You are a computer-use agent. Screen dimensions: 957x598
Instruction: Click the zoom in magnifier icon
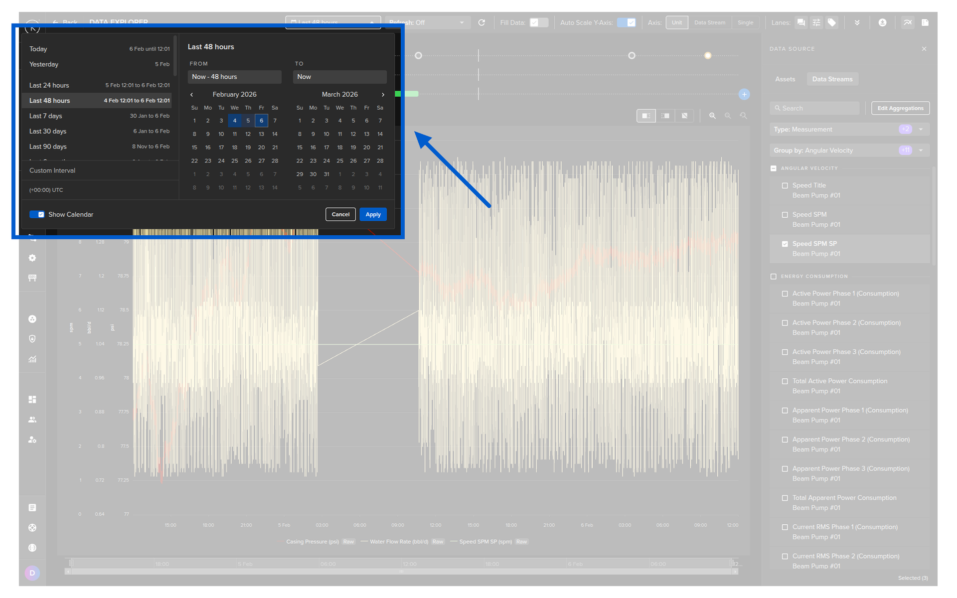pos(712,116)
